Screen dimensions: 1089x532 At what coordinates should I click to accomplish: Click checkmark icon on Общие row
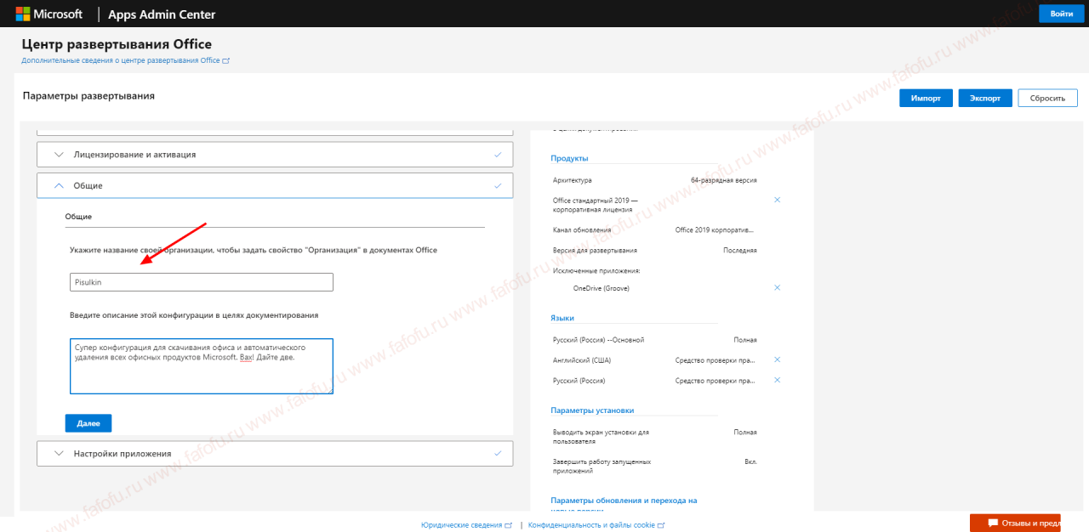[498, 185]
